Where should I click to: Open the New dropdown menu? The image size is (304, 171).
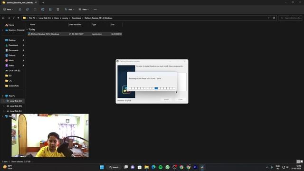(x=8, y=9)
